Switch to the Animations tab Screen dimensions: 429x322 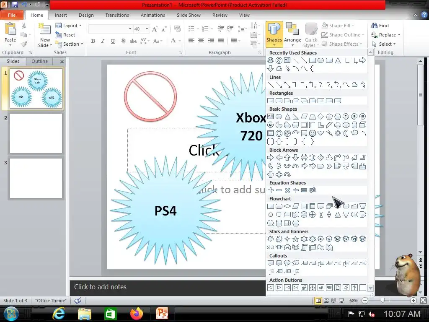click(x=152, y=15)
